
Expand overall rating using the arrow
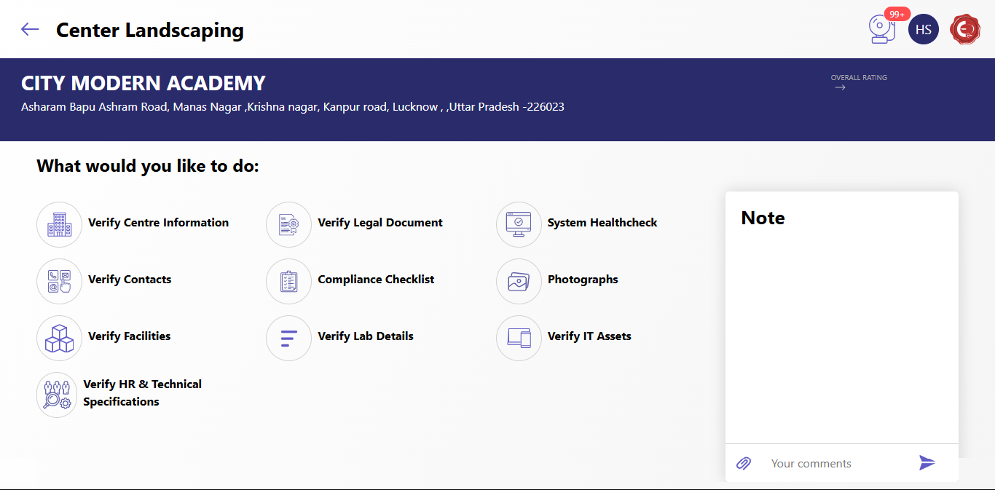tap(840, 87)
